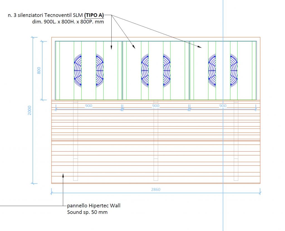Click the "Sound sp. 50 mm" annotation line
285x231 pixels.
pyautogui.click(x=87, y=212)
